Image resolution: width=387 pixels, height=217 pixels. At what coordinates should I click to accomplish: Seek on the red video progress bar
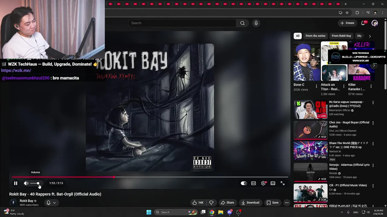[150, 177]
